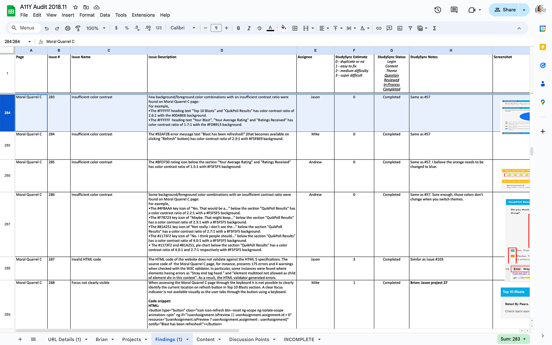This screenshot has width=552, height=345.
Task: Open the 123 number format menu
Action: (x=159, y=28)
